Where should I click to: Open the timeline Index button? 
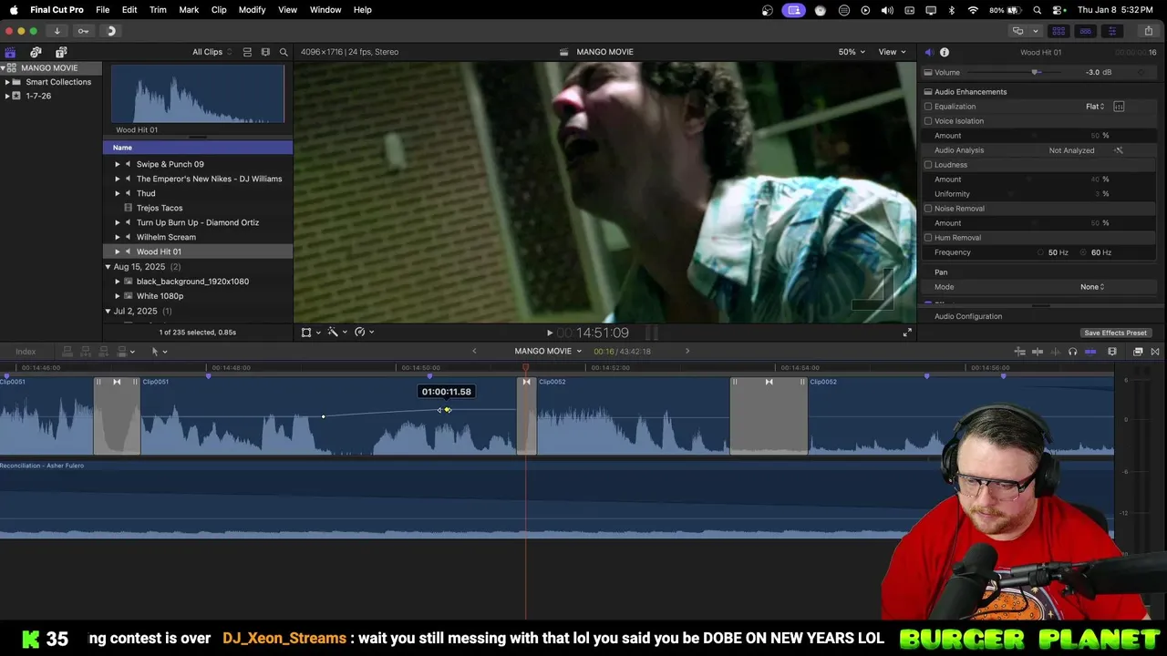tap(26, 352)
